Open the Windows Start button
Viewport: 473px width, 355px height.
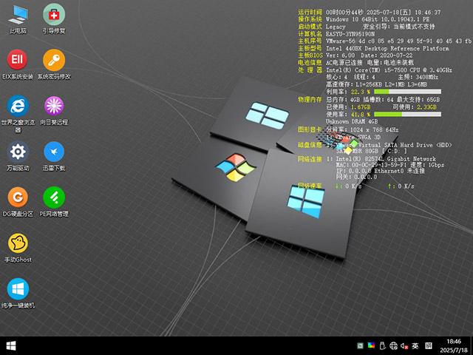point(11,346)
